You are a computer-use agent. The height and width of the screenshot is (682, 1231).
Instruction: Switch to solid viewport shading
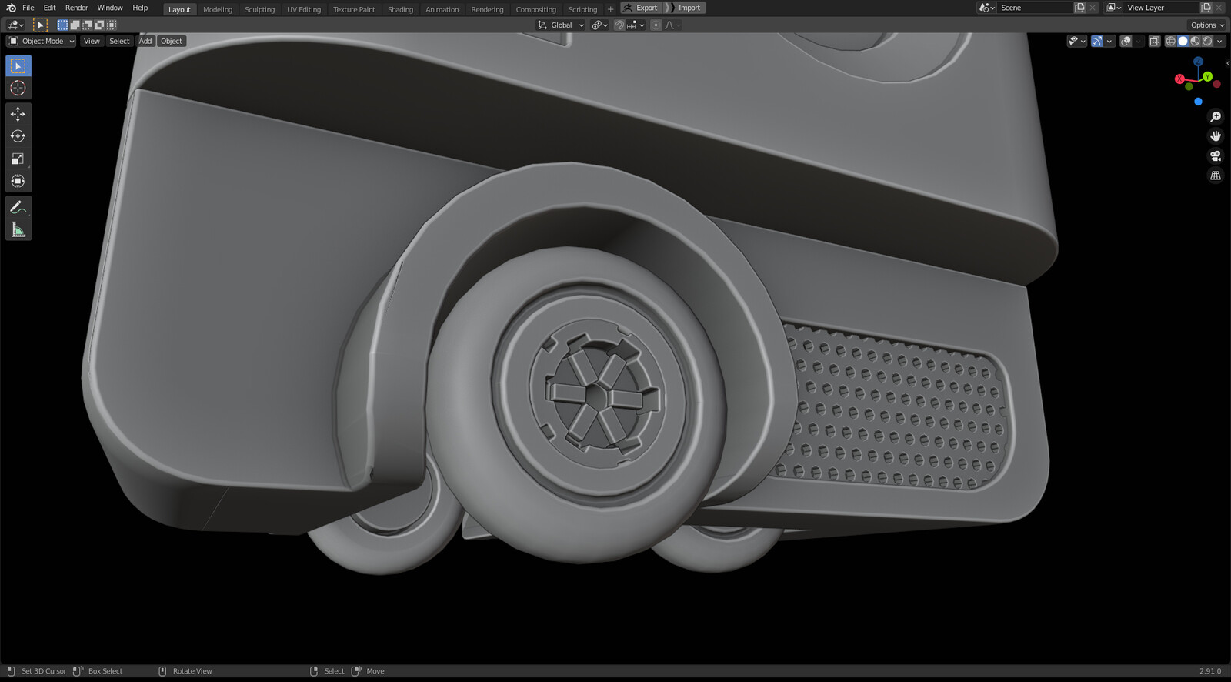pyautogui.click(x=1183, y=42)
